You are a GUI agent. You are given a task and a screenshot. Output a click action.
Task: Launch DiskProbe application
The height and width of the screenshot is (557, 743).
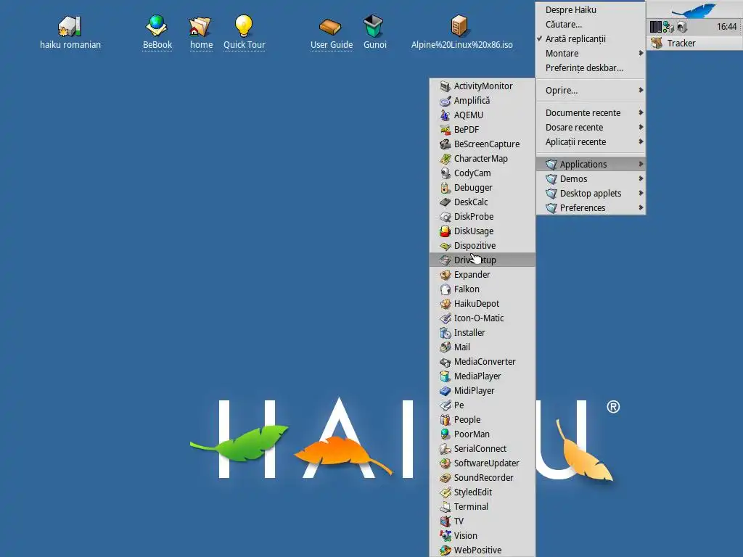point(483,216)
